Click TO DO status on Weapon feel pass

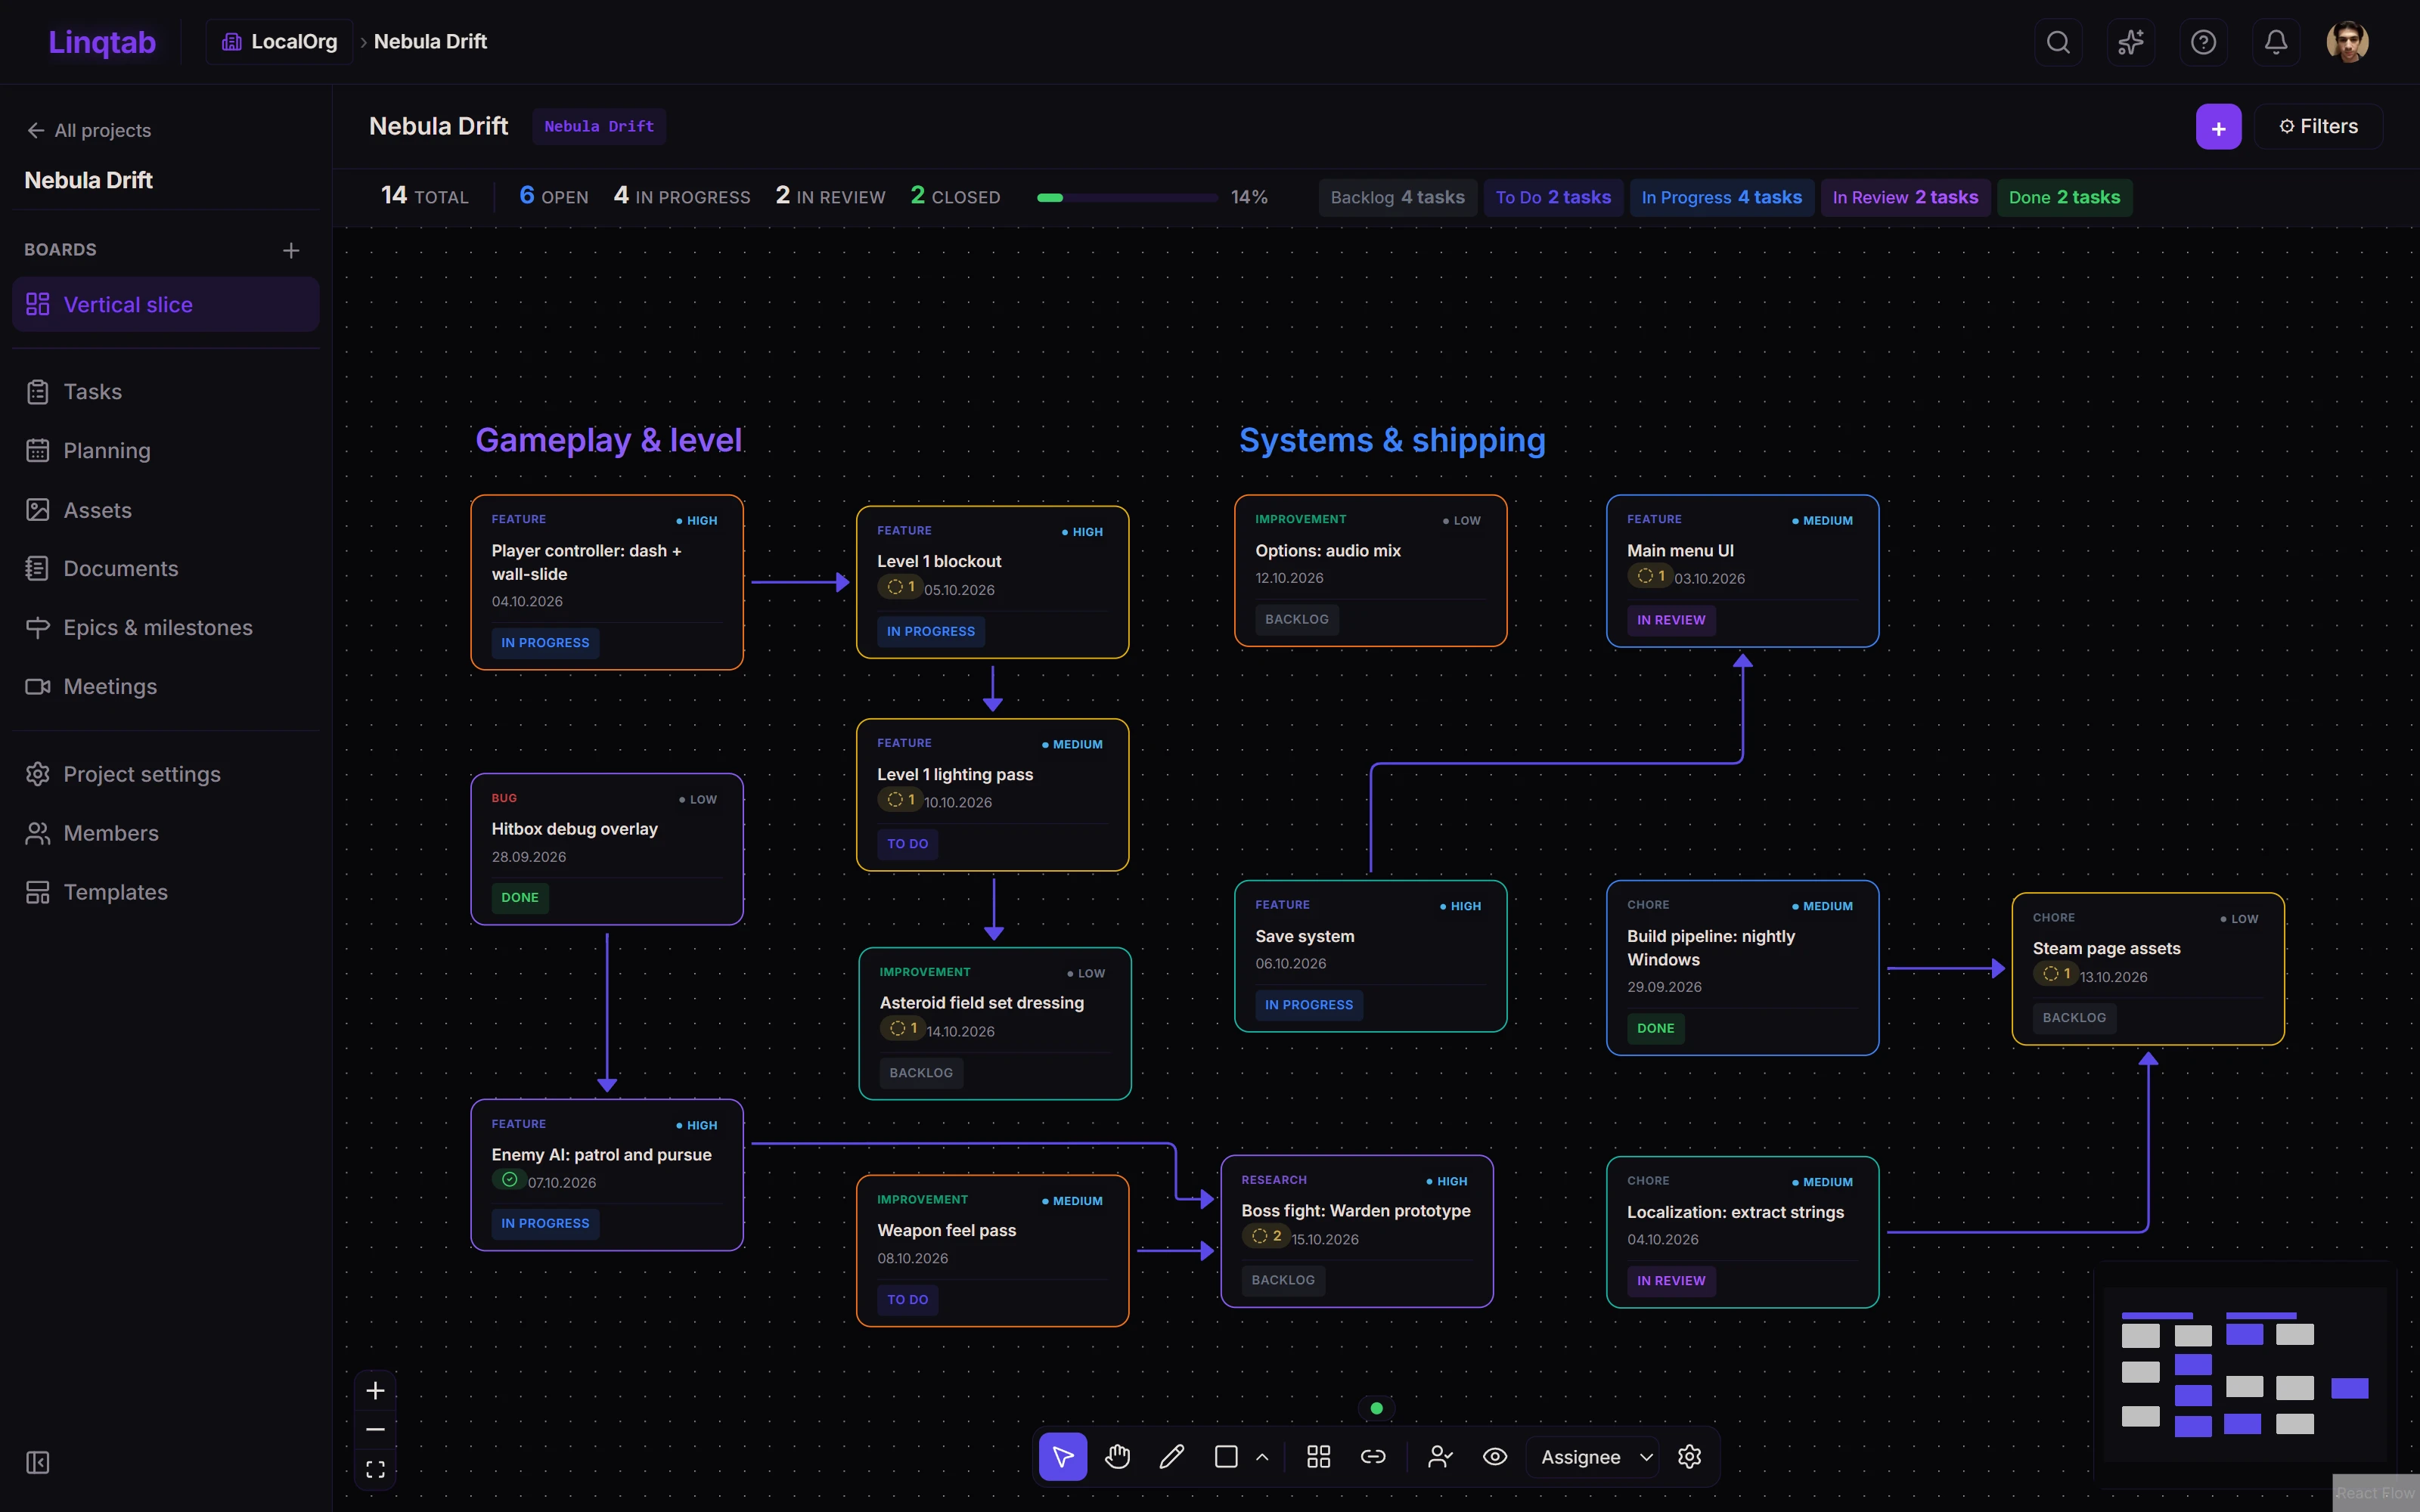(907, 1300)
